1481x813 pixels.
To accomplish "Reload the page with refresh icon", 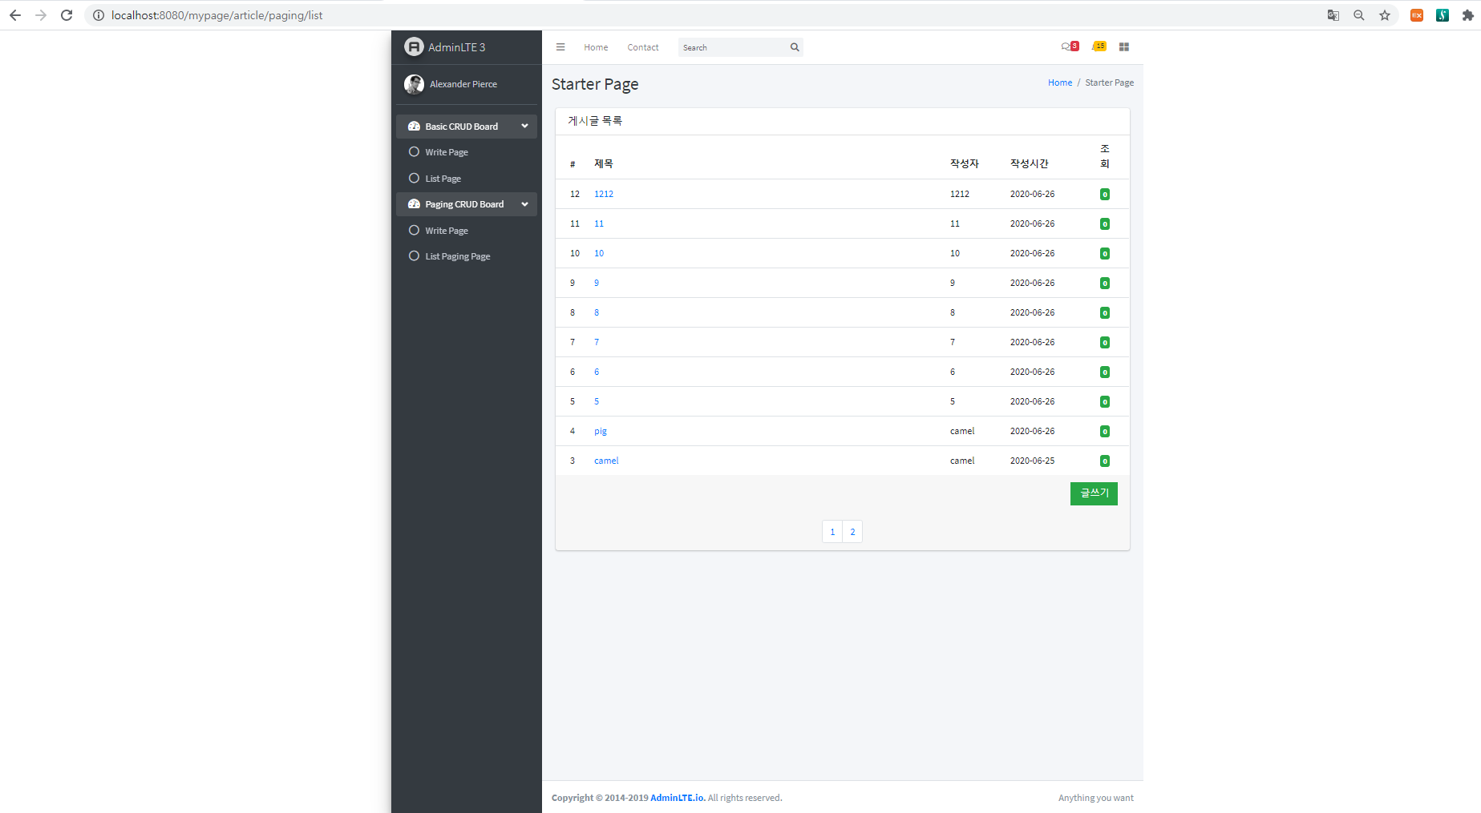I will 67,15.
